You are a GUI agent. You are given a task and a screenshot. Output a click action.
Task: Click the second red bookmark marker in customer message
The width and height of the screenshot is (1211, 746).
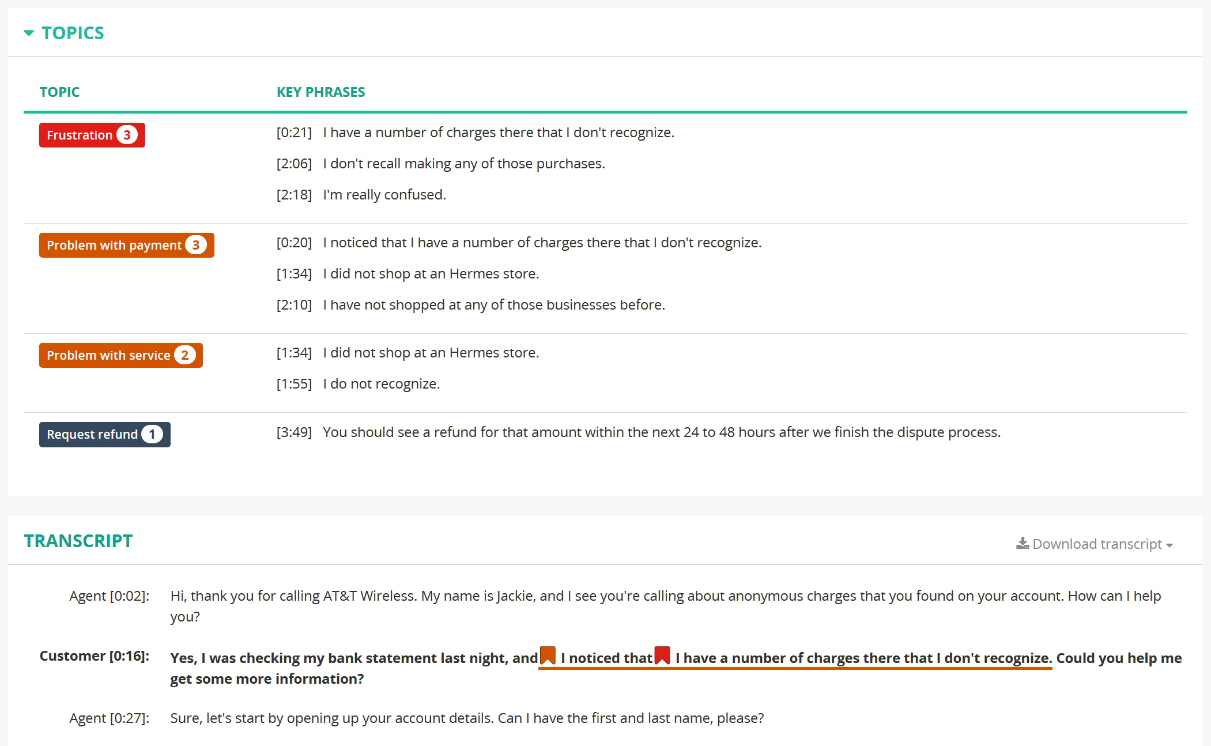click(x=662, y=656)
